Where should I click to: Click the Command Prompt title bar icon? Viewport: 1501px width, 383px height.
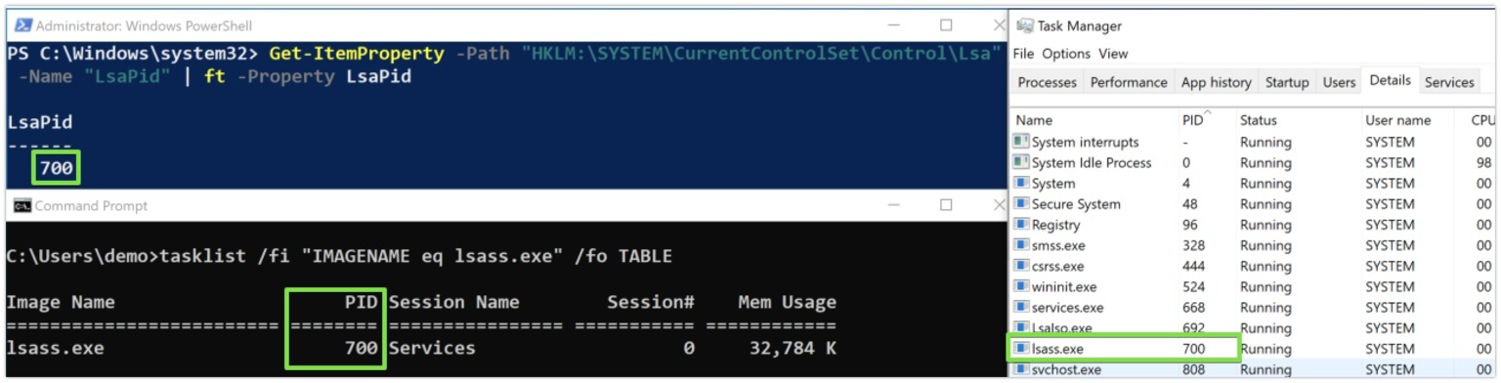(x=21, y=205)
